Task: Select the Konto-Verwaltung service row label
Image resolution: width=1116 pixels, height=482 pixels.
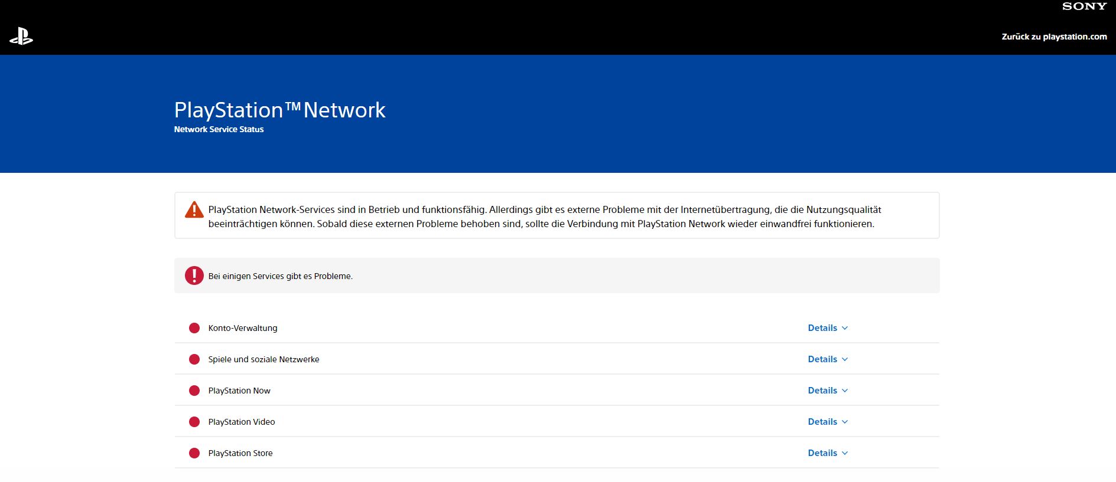Action: (242, 328)
